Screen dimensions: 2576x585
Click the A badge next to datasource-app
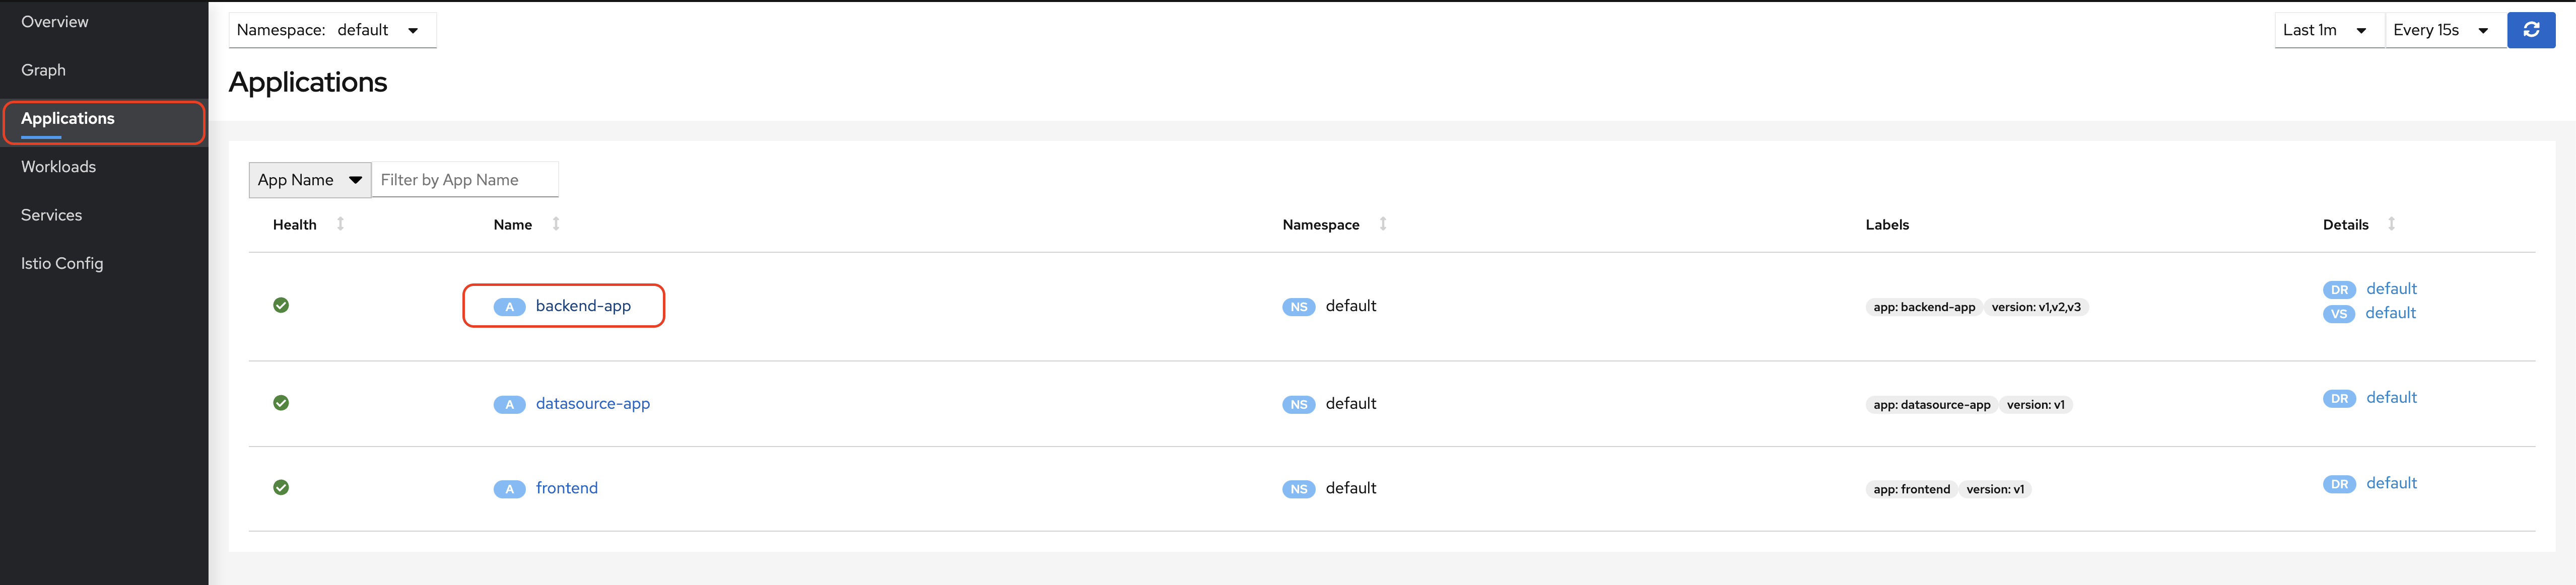point(509,404)
